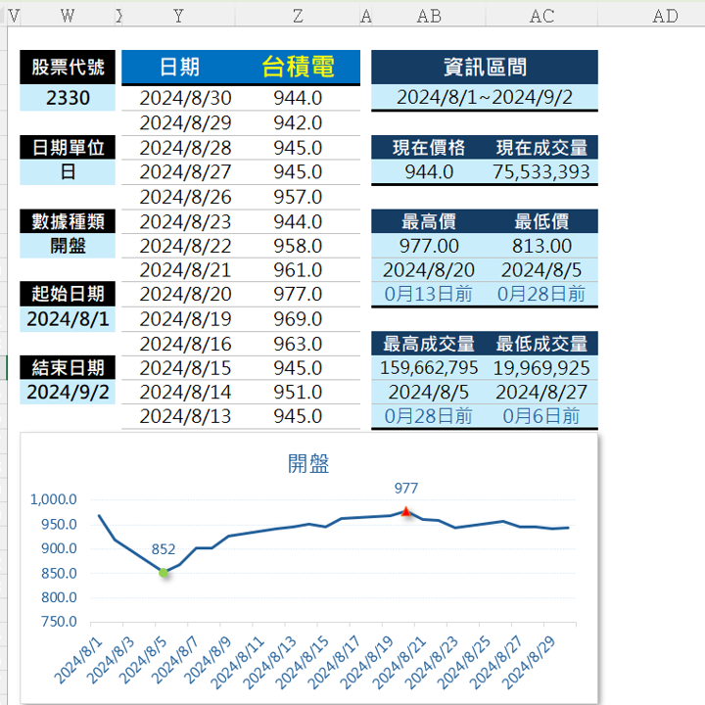Click the 852 data label on chart

[x=164, y=549]
